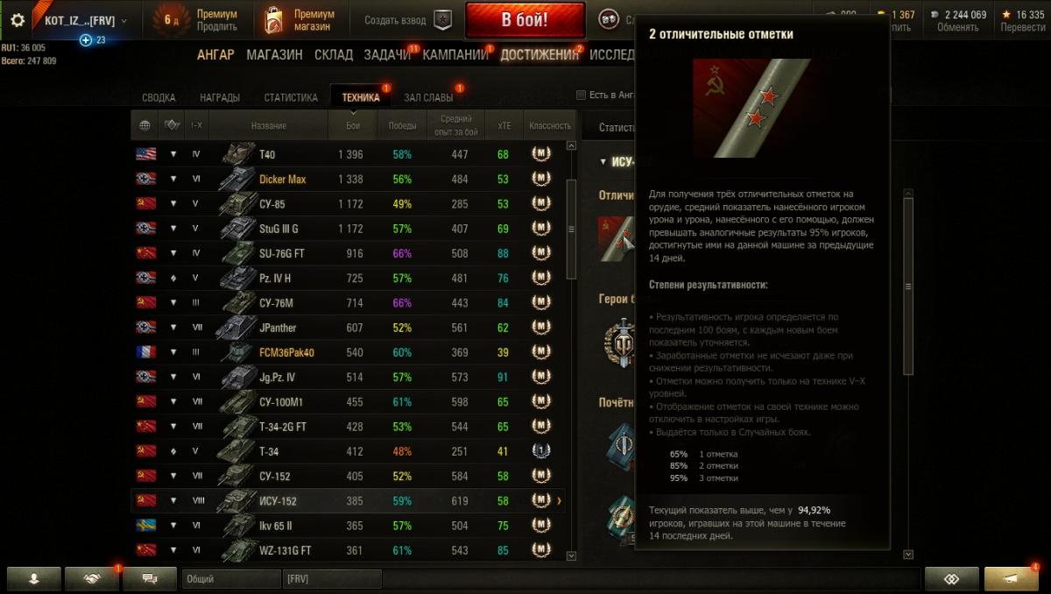Click the vehicle list scrollbar thumb
The image size is (1051, 594).
572,230
